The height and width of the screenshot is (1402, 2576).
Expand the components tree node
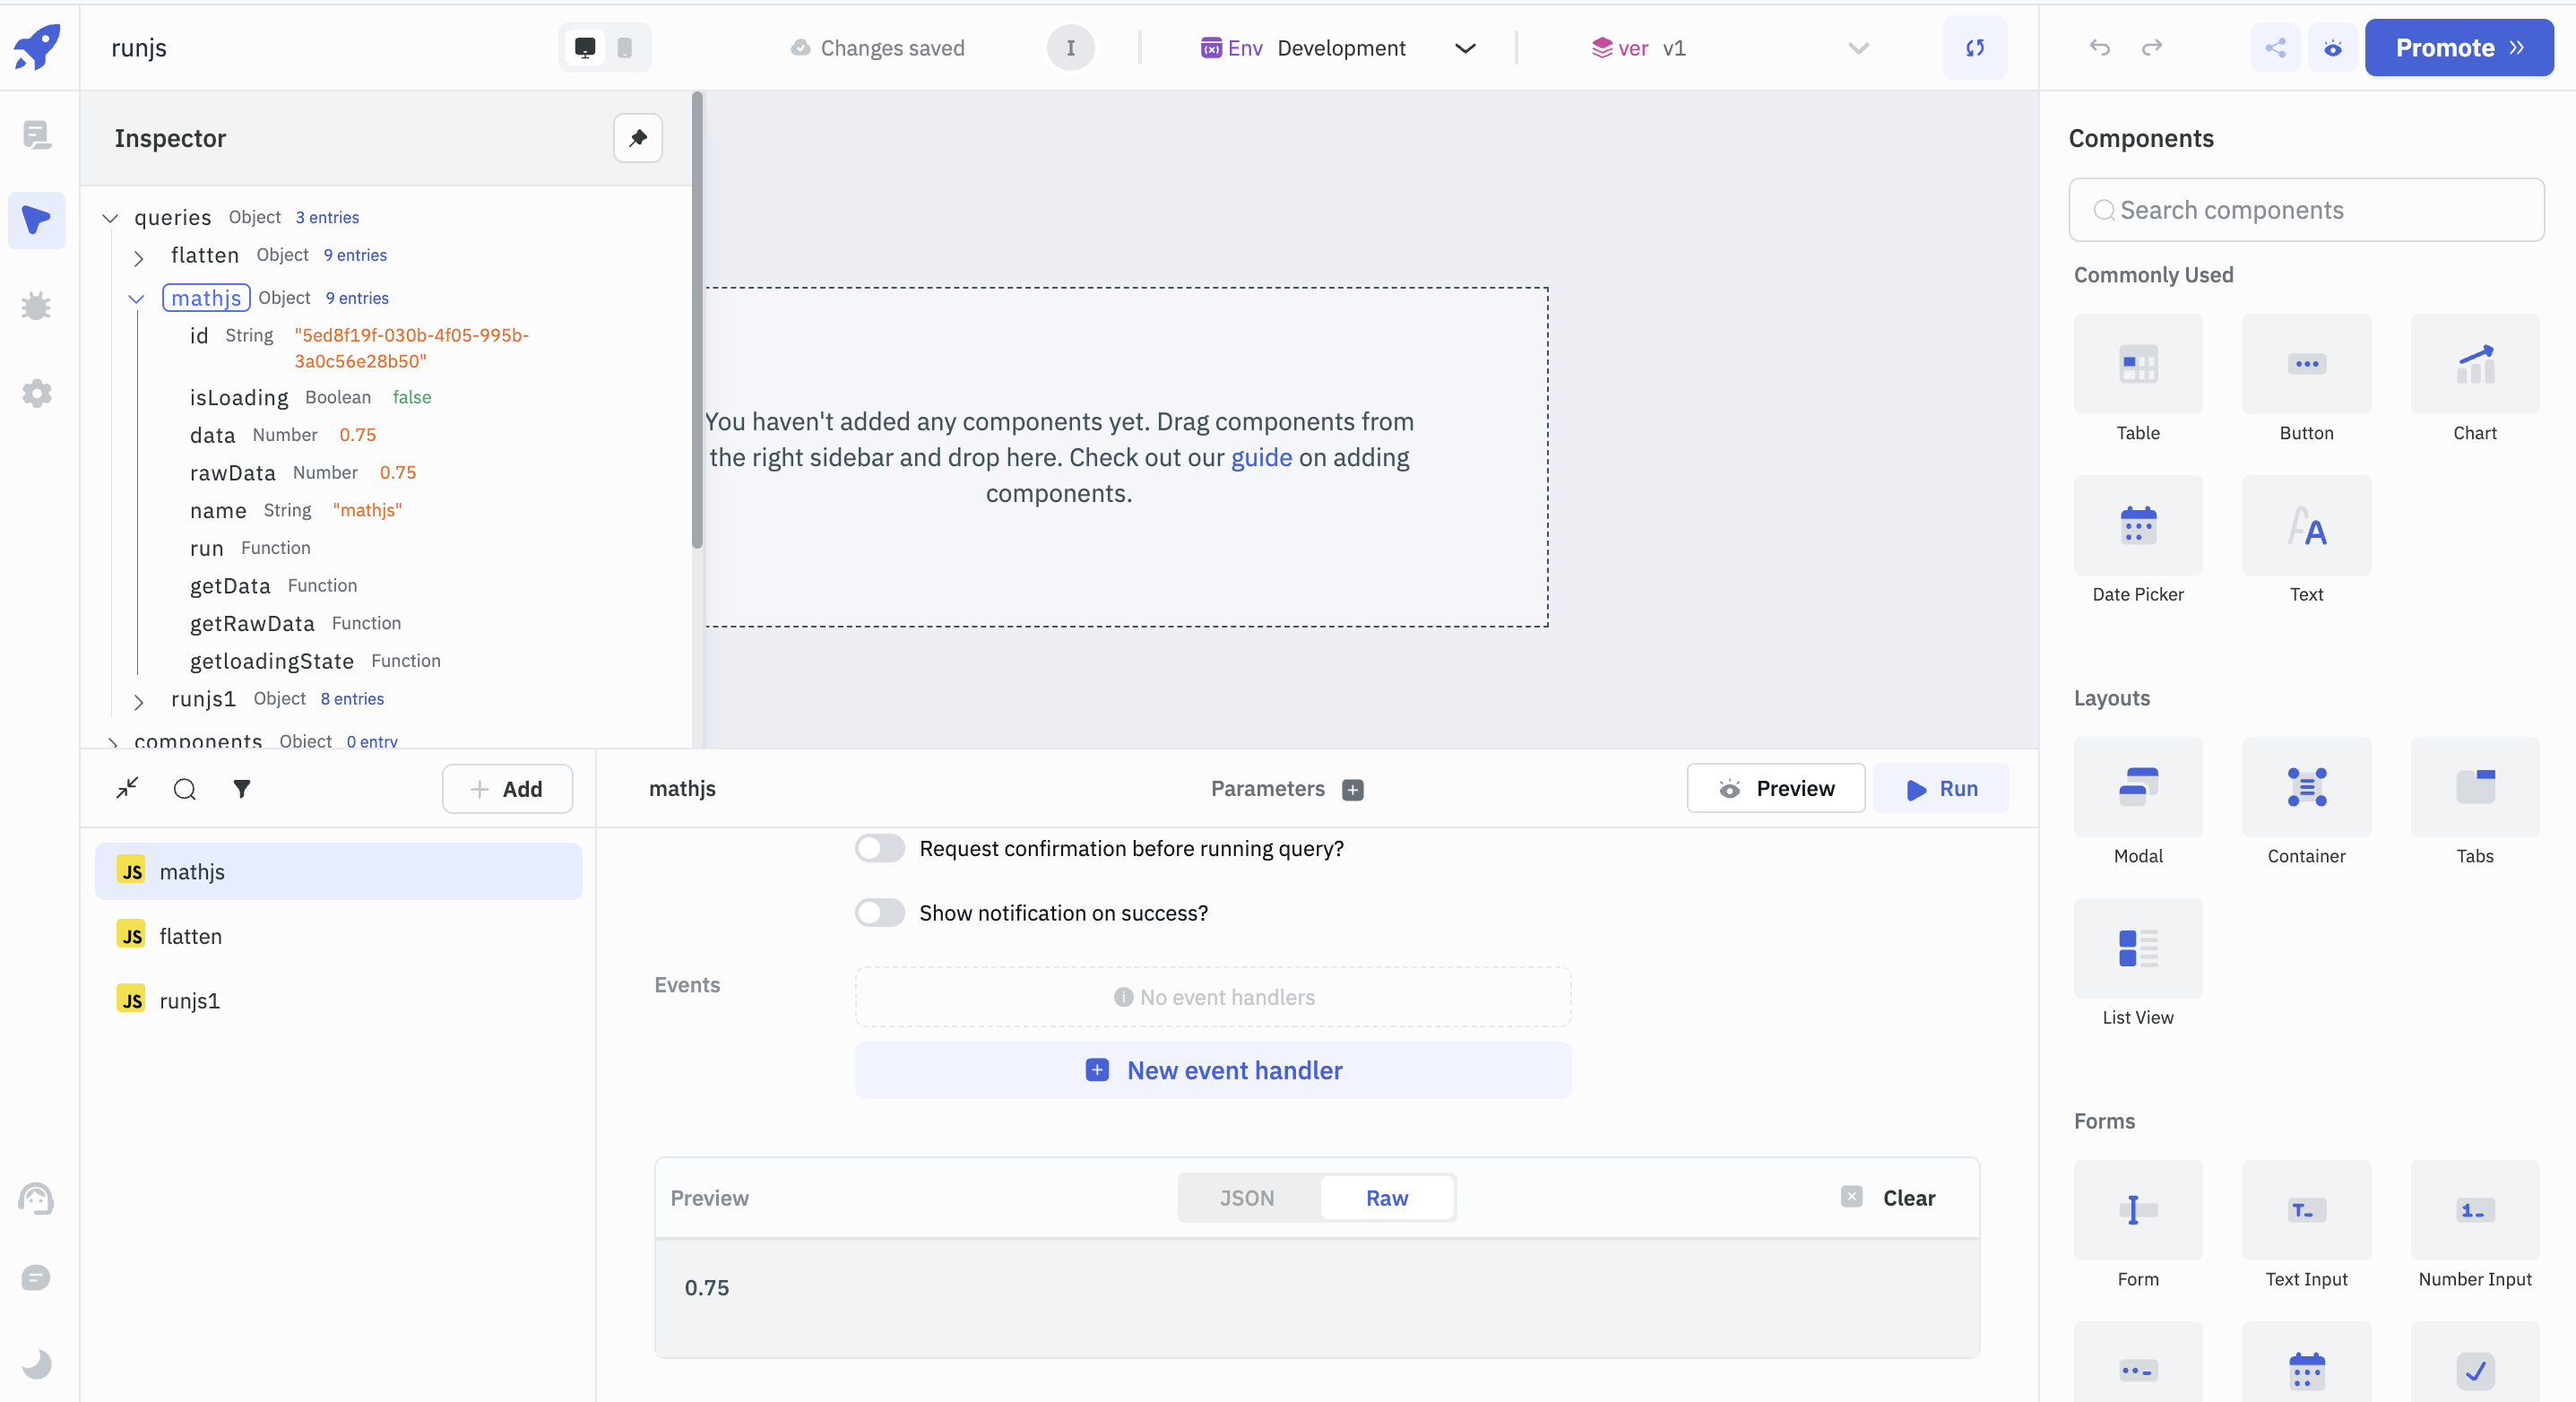point(113,742)
